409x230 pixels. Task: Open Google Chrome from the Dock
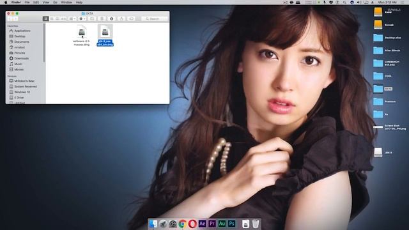click(183, 224)
